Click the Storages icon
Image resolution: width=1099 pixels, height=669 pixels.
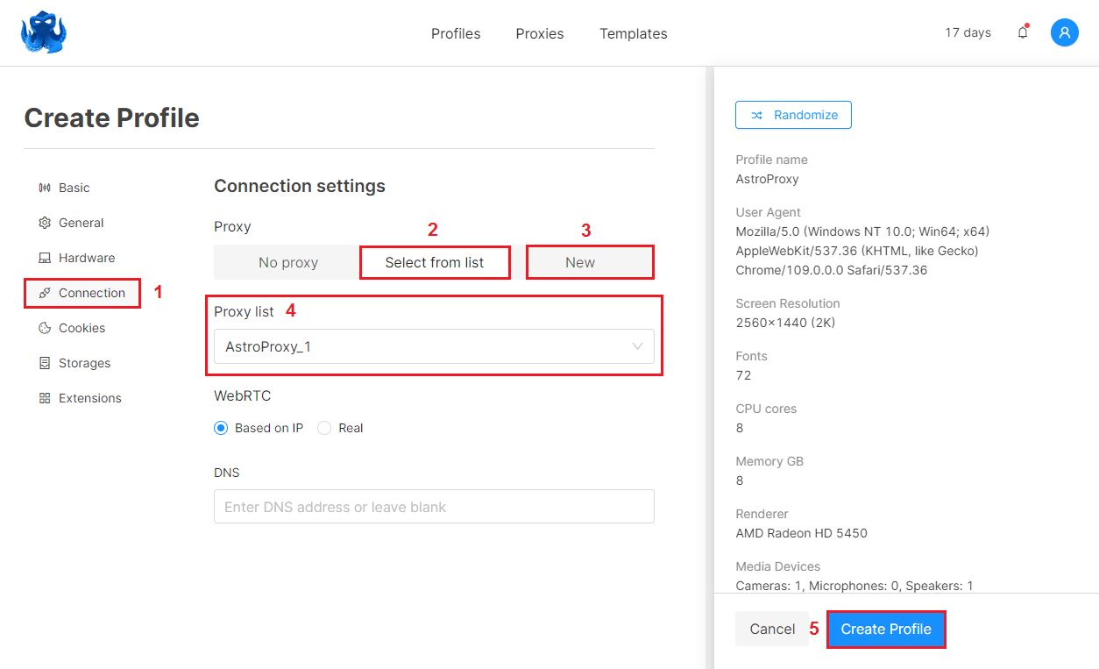tap(45, 363)
